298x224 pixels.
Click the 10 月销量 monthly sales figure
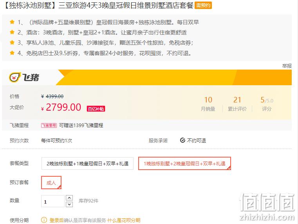(x=208, y=104)
